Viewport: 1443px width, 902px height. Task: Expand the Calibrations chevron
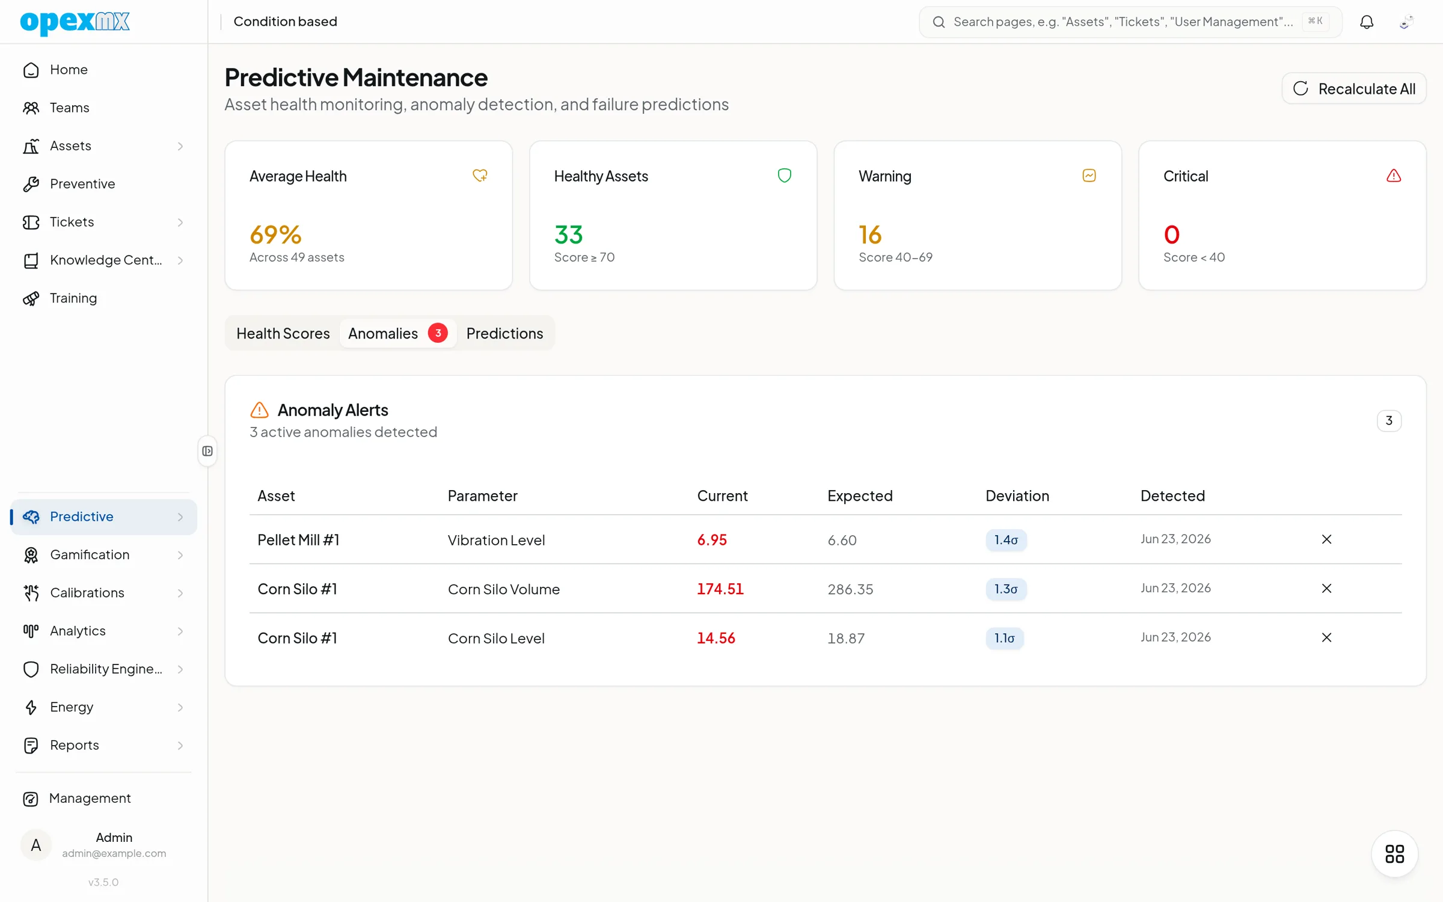click(x=180, y=594)
